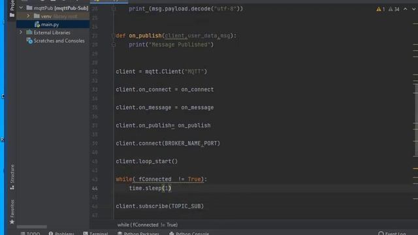
Task: Collapse the on_publish function fold marker
Action: coord(113,35)
